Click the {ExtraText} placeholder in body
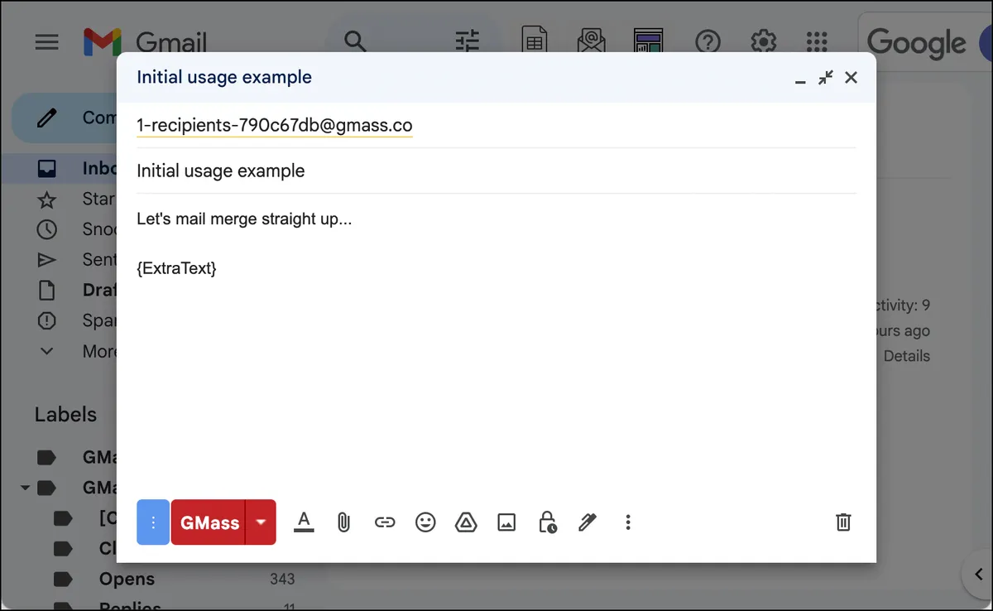Screen dimensions: 993x611 point(177,268)
